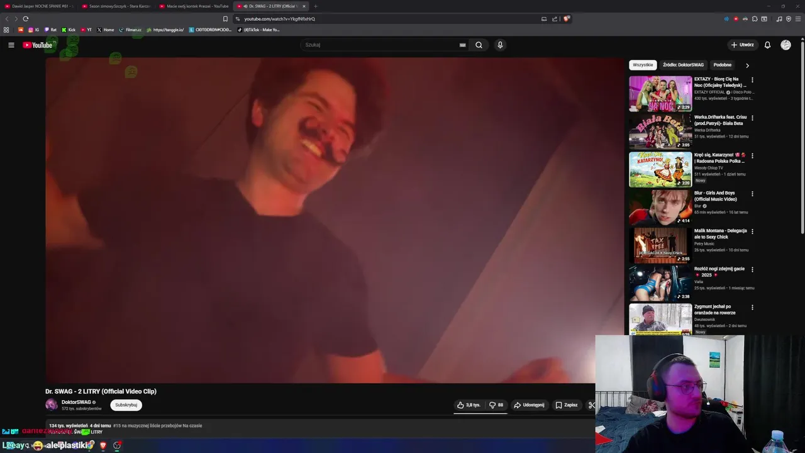Open YouTube notifications bell
805x453 pixels.
[767, 45]
